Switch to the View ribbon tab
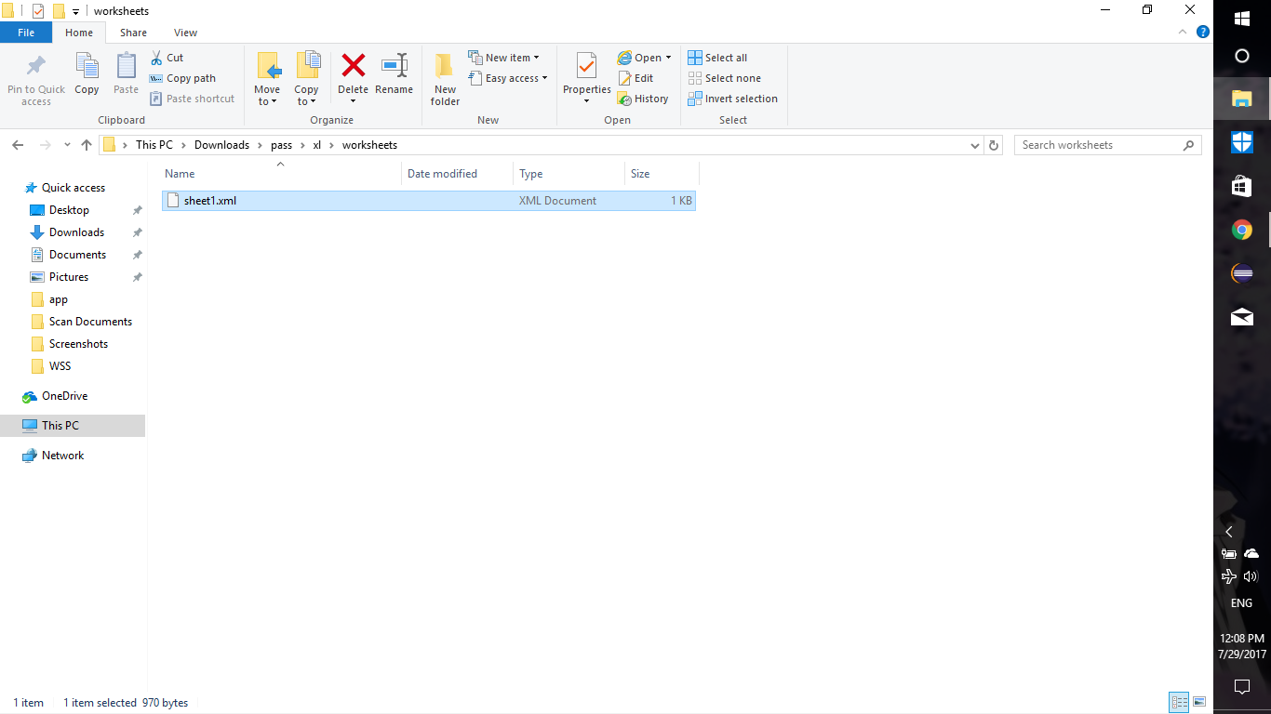 [x=185, y=33]
